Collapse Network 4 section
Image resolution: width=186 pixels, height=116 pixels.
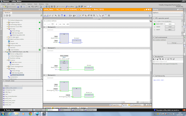44,27
